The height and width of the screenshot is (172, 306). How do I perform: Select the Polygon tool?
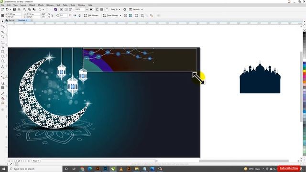coord(3,61)
